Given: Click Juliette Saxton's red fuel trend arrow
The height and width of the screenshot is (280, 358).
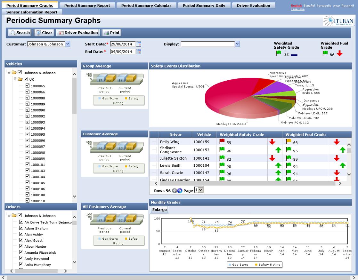Looking at the screenshot, I should click(337, 158).
